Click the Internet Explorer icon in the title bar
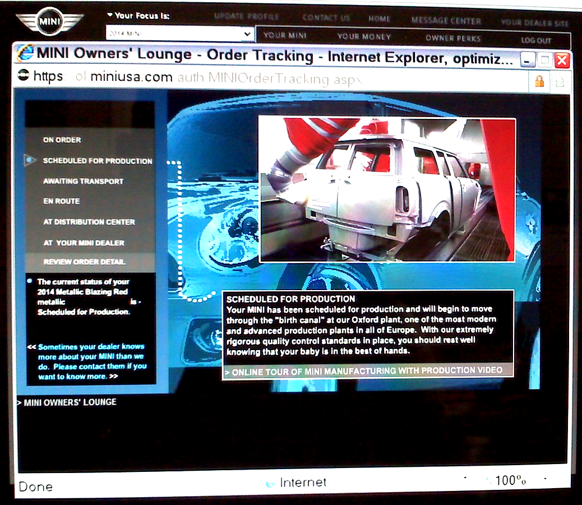The image size is (582, 505). tap(25, 53)
